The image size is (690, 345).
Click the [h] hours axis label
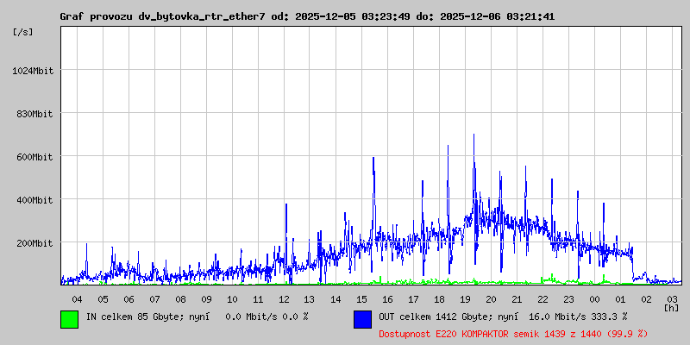(x=671, y=307)
